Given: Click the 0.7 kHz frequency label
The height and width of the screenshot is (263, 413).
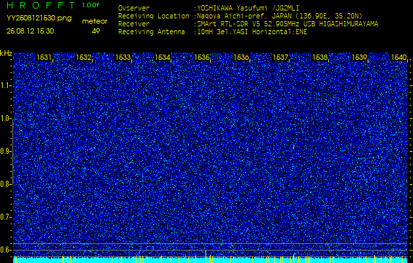Looking at the screenshot, I should pos(6,217).
